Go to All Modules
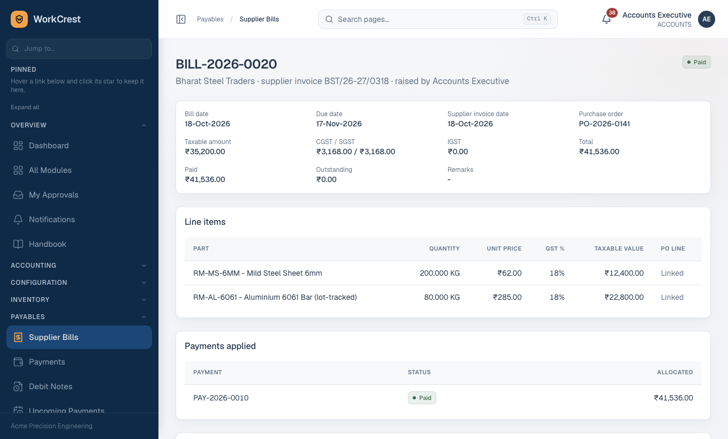Image resolution: width=728 pixels, height=439 pixels. 79,170
